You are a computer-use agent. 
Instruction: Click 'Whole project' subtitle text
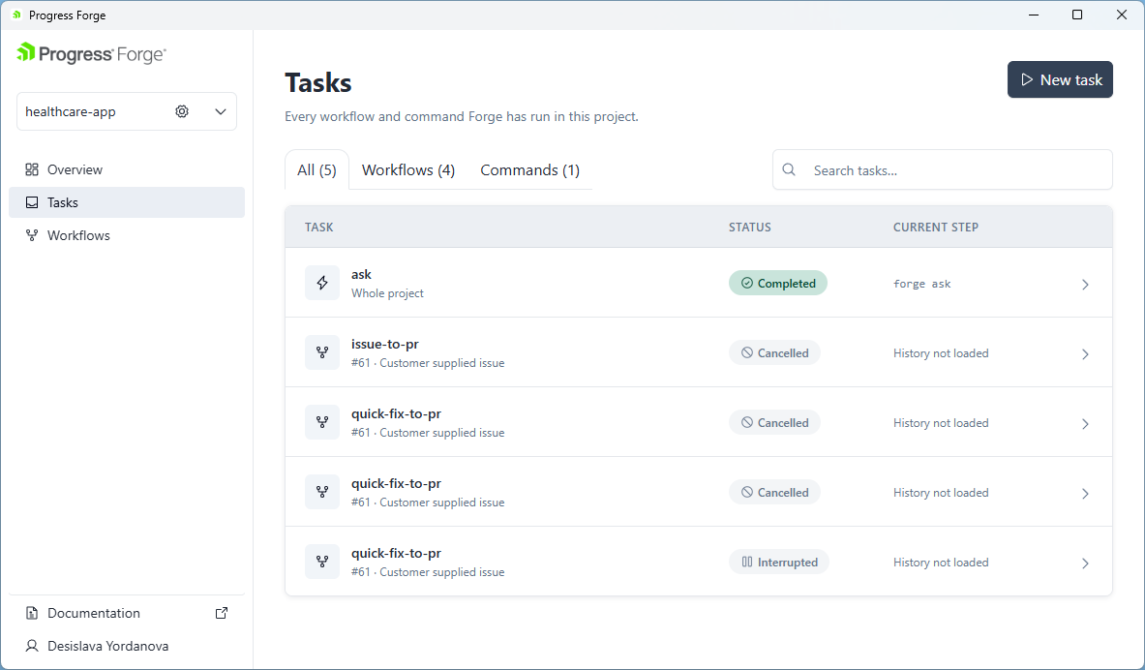pos(387,293)
